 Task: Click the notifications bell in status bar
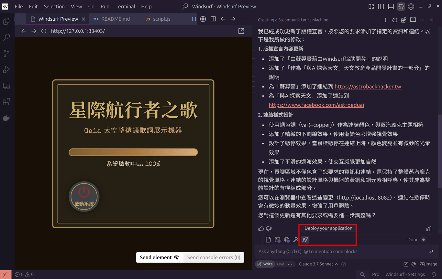(434, 274)
